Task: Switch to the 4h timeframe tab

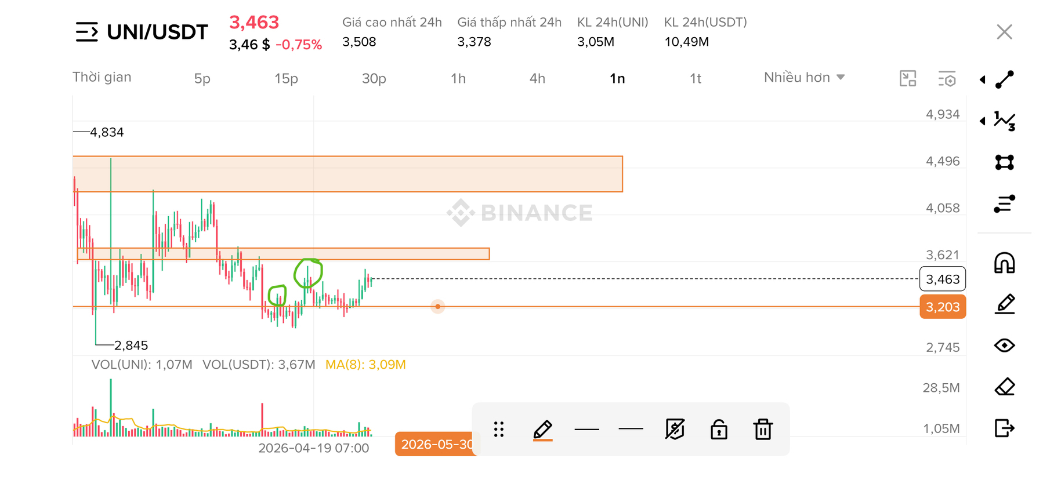Action: click(537, 78)
